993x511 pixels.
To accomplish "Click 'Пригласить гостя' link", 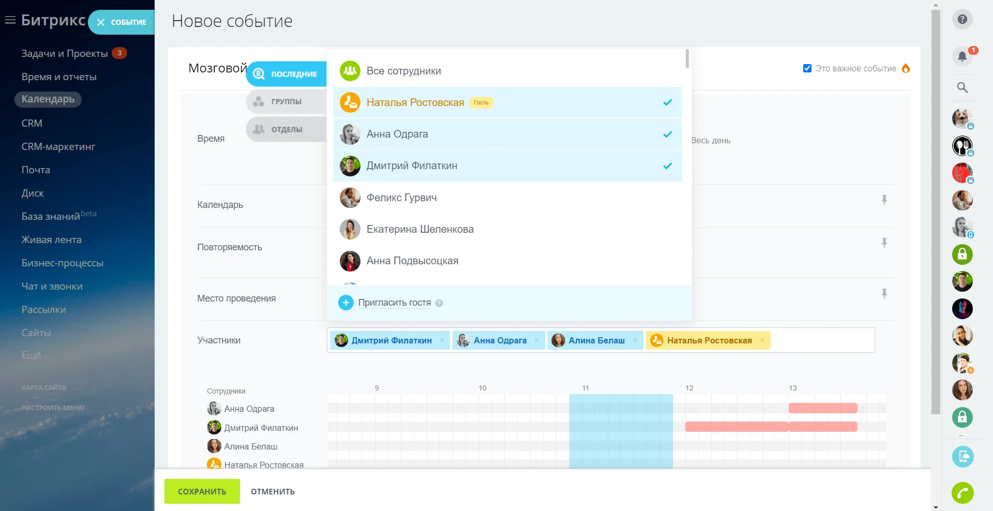I will [394, 303].
